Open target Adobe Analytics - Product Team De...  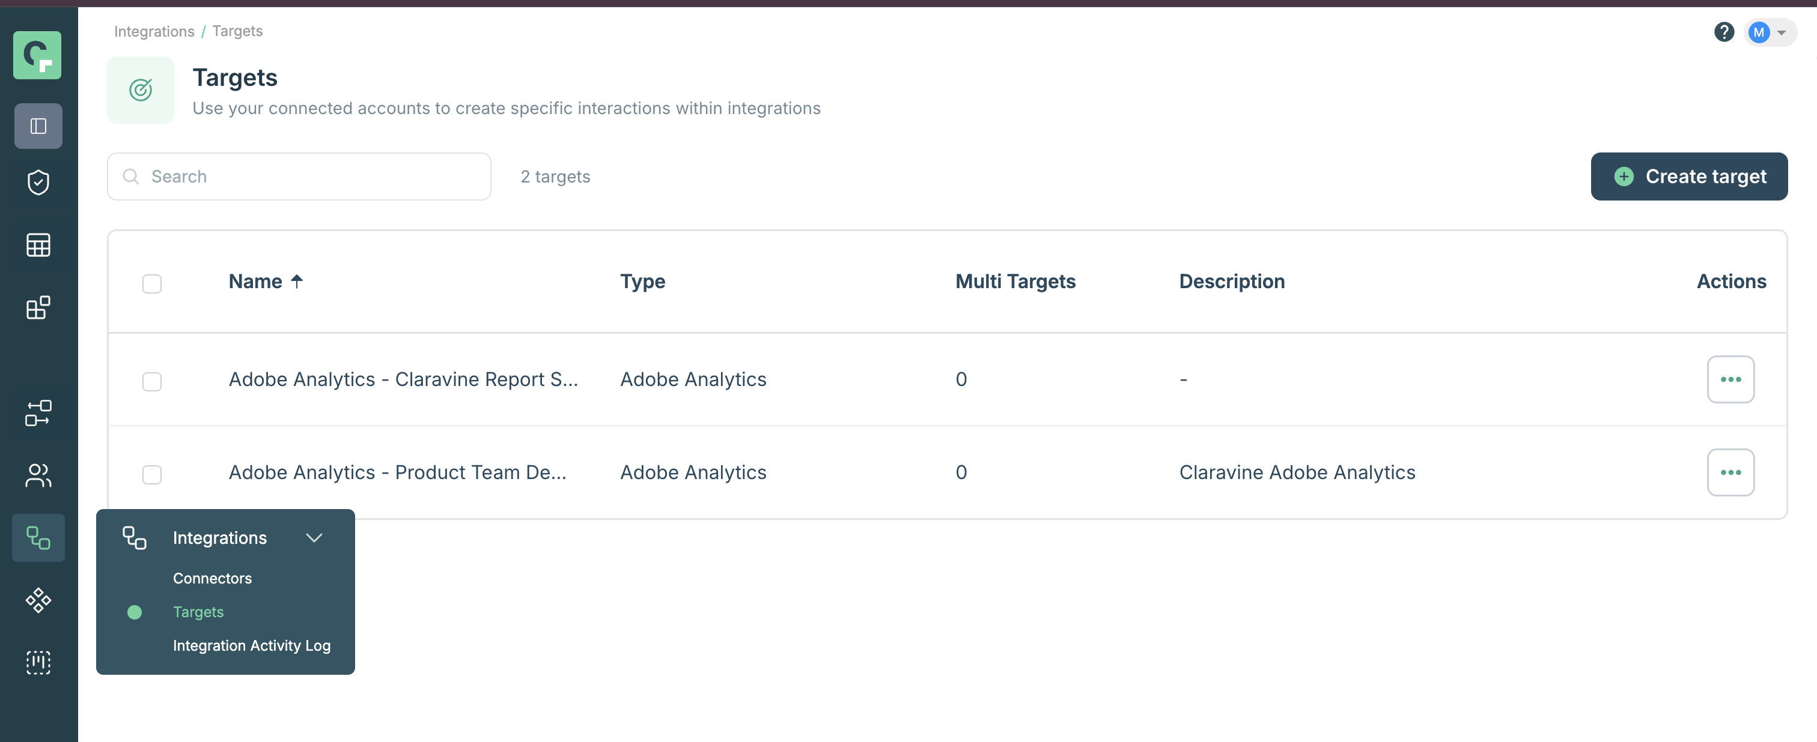(x=397, y=472)
